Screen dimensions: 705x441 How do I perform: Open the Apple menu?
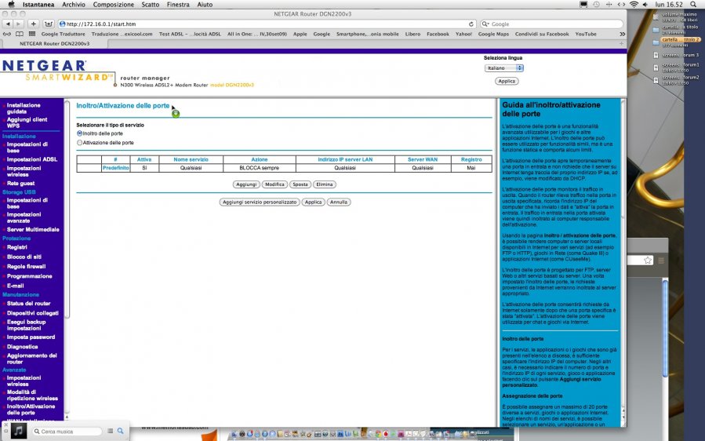11,5
